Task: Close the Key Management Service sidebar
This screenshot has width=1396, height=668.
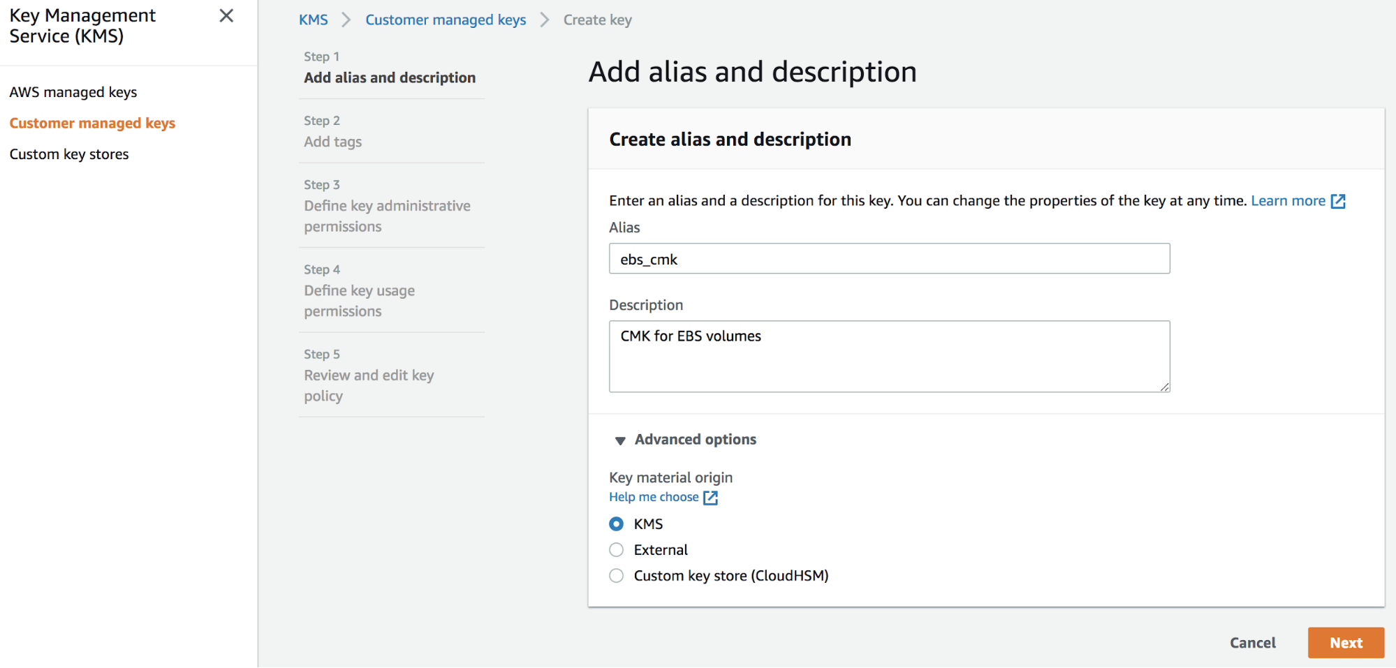Action: 226,15
